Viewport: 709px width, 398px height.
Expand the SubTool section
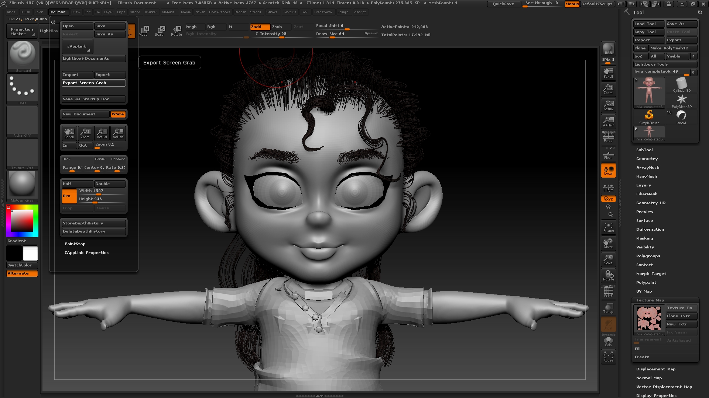click(644, 150)
